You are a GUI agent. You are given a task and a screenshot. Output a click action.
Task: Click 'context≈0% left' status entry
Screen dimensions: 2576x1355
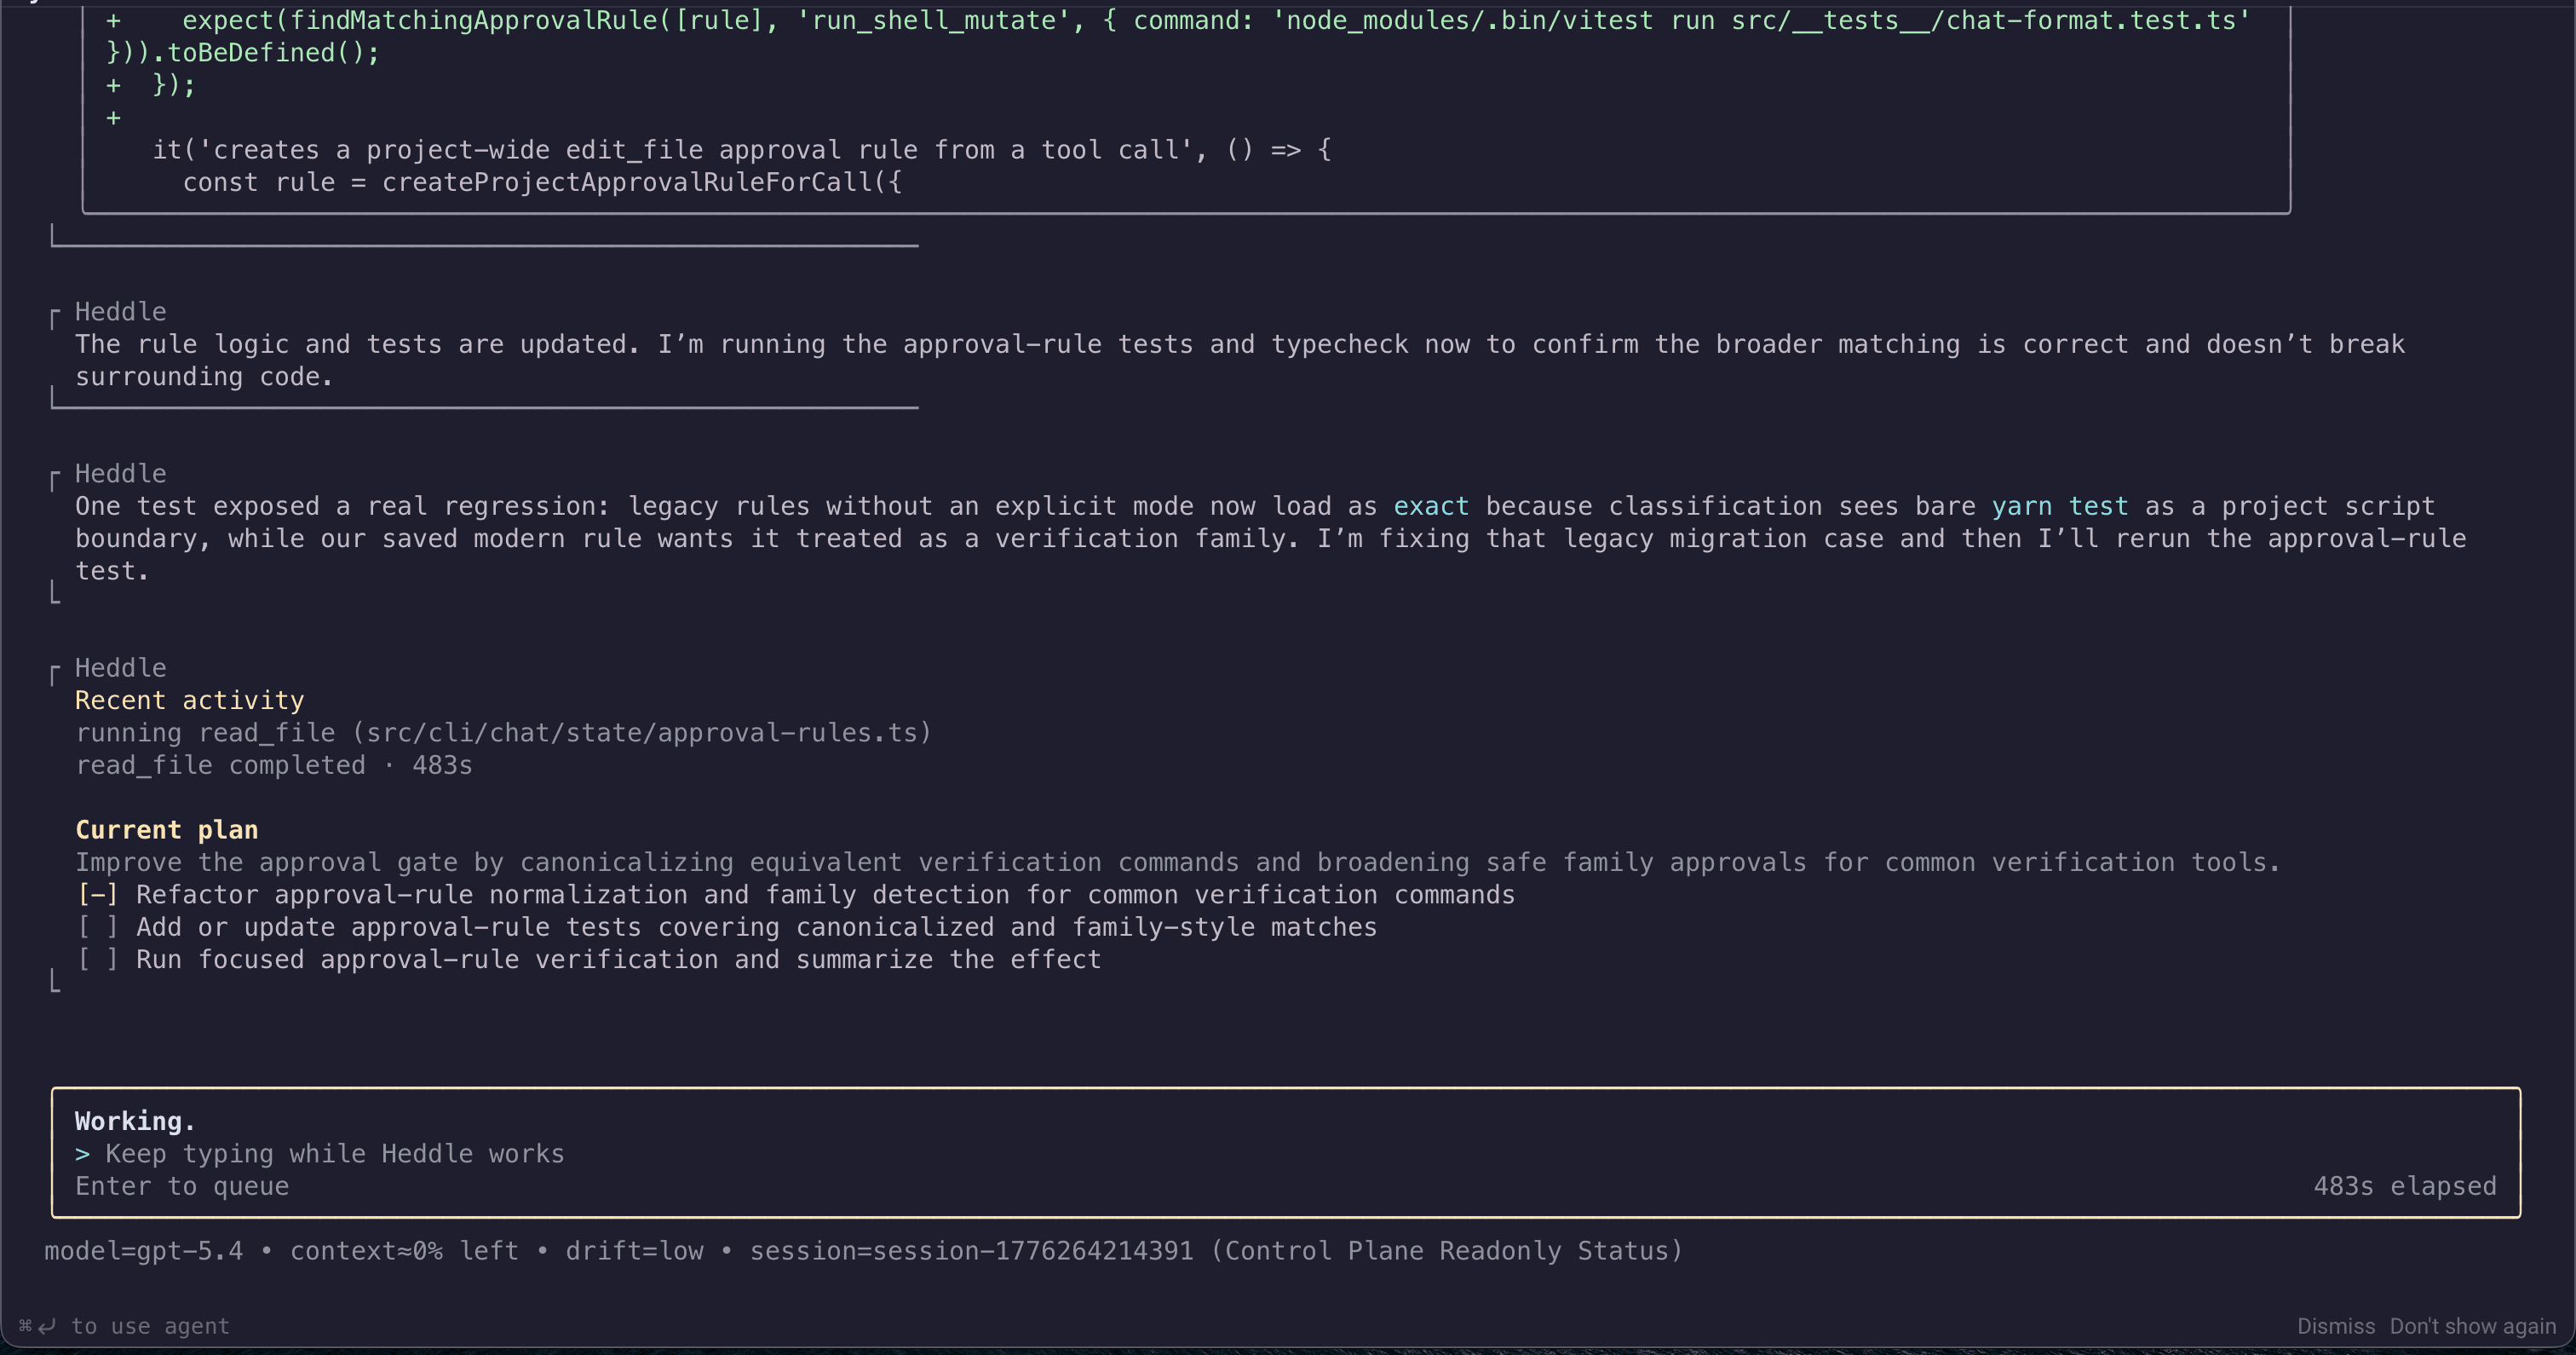[x=404, y=1251]
